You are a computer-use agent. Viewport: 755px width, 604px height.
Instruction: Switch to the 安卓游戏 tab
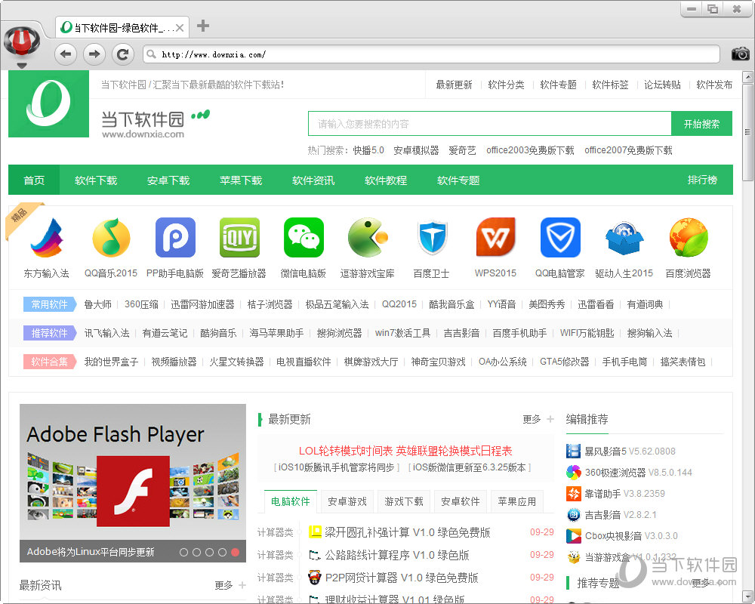[347, 501]
